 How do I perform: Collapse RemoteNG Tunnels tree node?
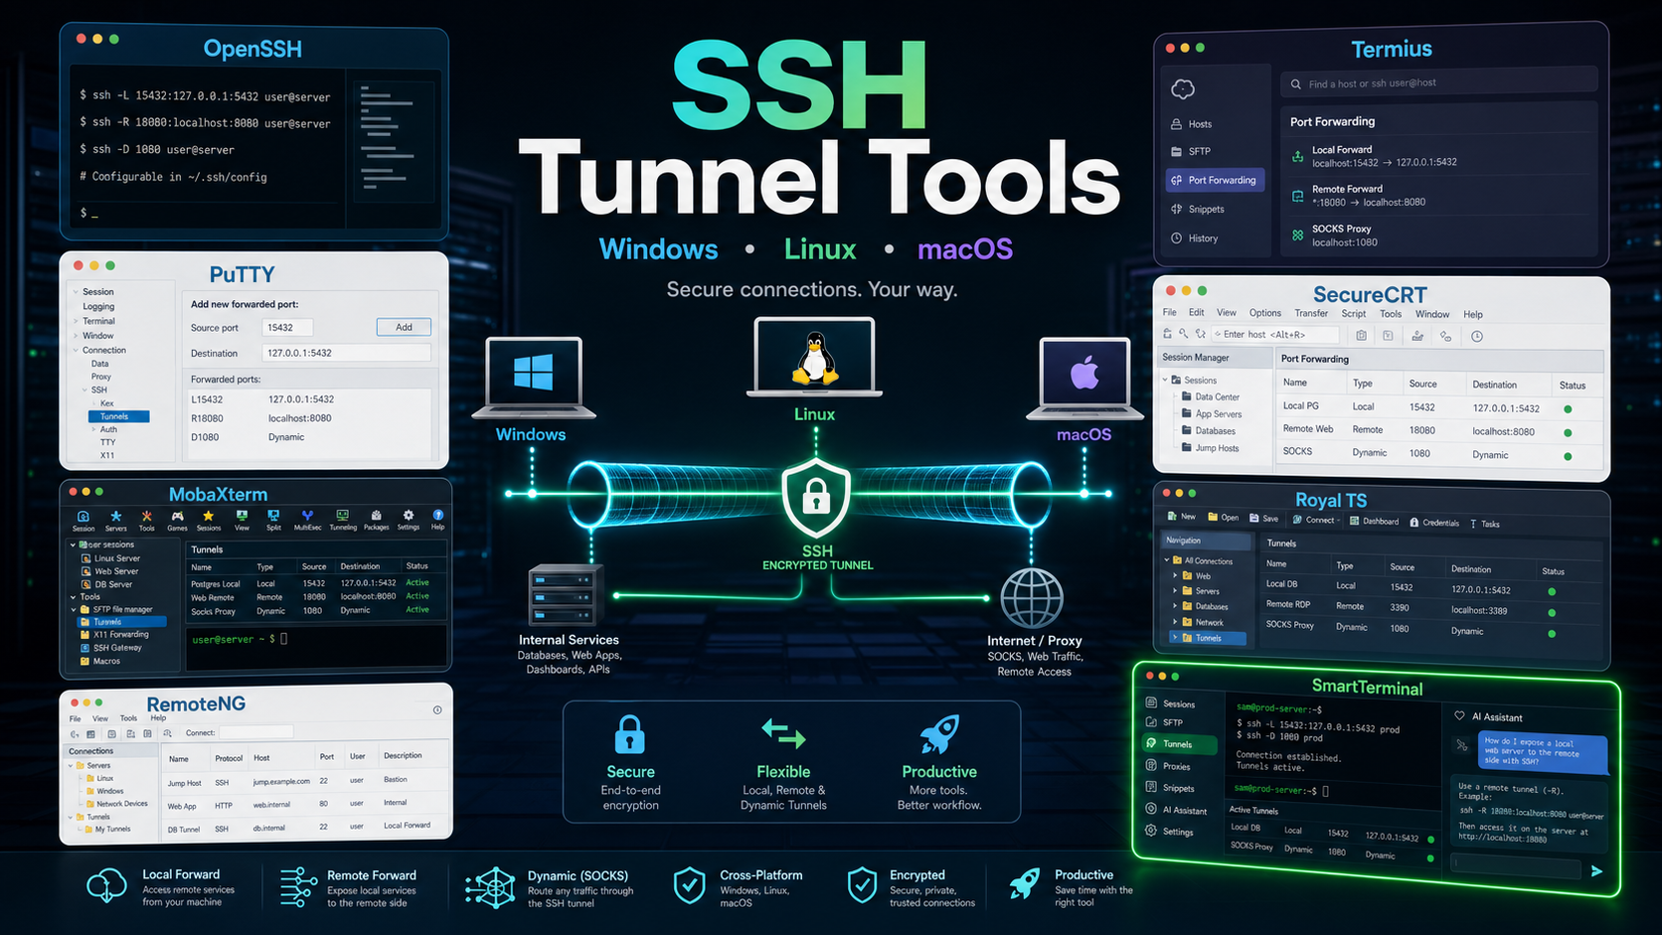(x=71, y=817)
